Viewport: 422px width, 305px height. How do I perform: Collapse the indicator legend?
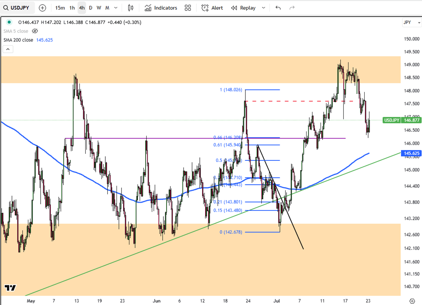tap(8, 49)
